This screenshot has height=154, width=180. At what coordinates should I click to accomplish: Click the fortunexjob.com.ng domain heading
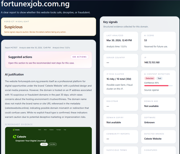35,4
